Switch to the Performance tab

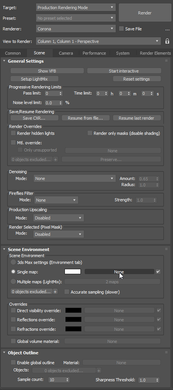pyautogui.click(x=94, y=53)
